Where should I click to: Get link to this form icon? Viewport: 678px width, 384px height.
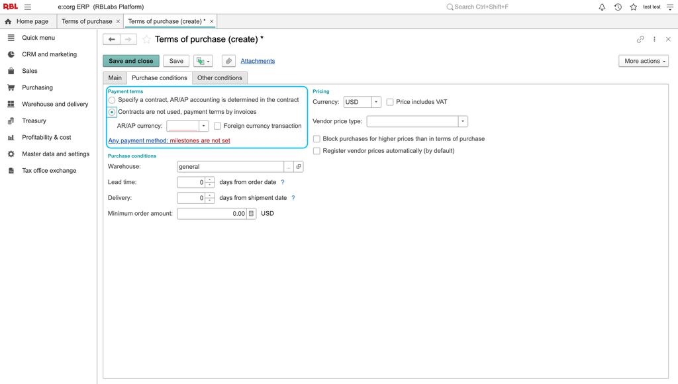(640, 39)
